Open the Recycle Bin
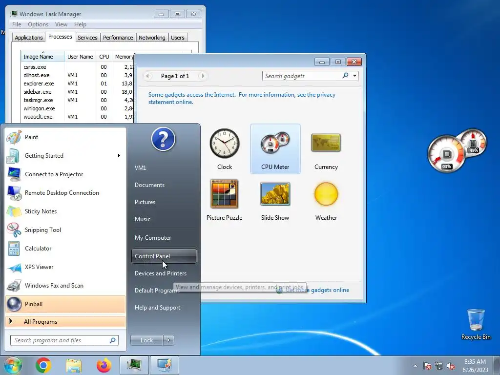This screenshot has height=375, width=500. tap(476, 324)
